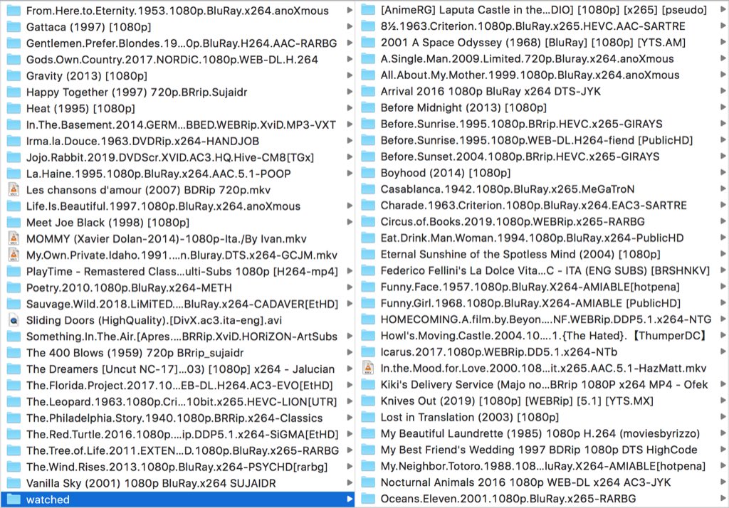Image resolution: width=729 pixels, height=508 pixels.
Task: Click the folder icon of Jojo.Rabbit.2019
Action: [x=14, y=157]
